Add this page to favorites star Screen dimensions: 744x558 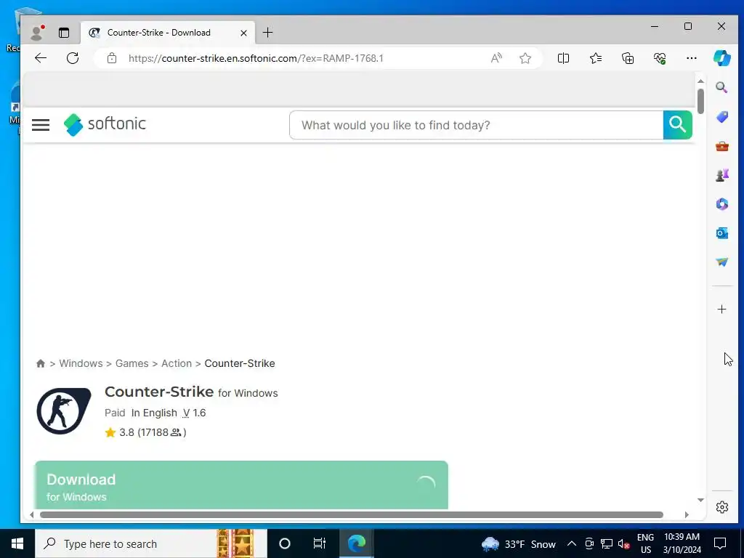click(525, 58)
